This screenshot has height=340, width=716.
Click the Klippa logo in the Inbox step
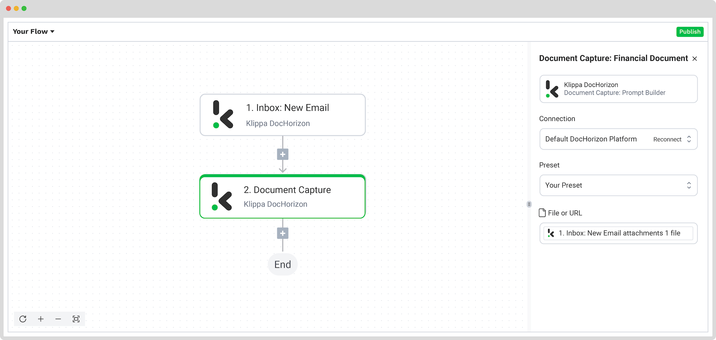click(223, 115)
